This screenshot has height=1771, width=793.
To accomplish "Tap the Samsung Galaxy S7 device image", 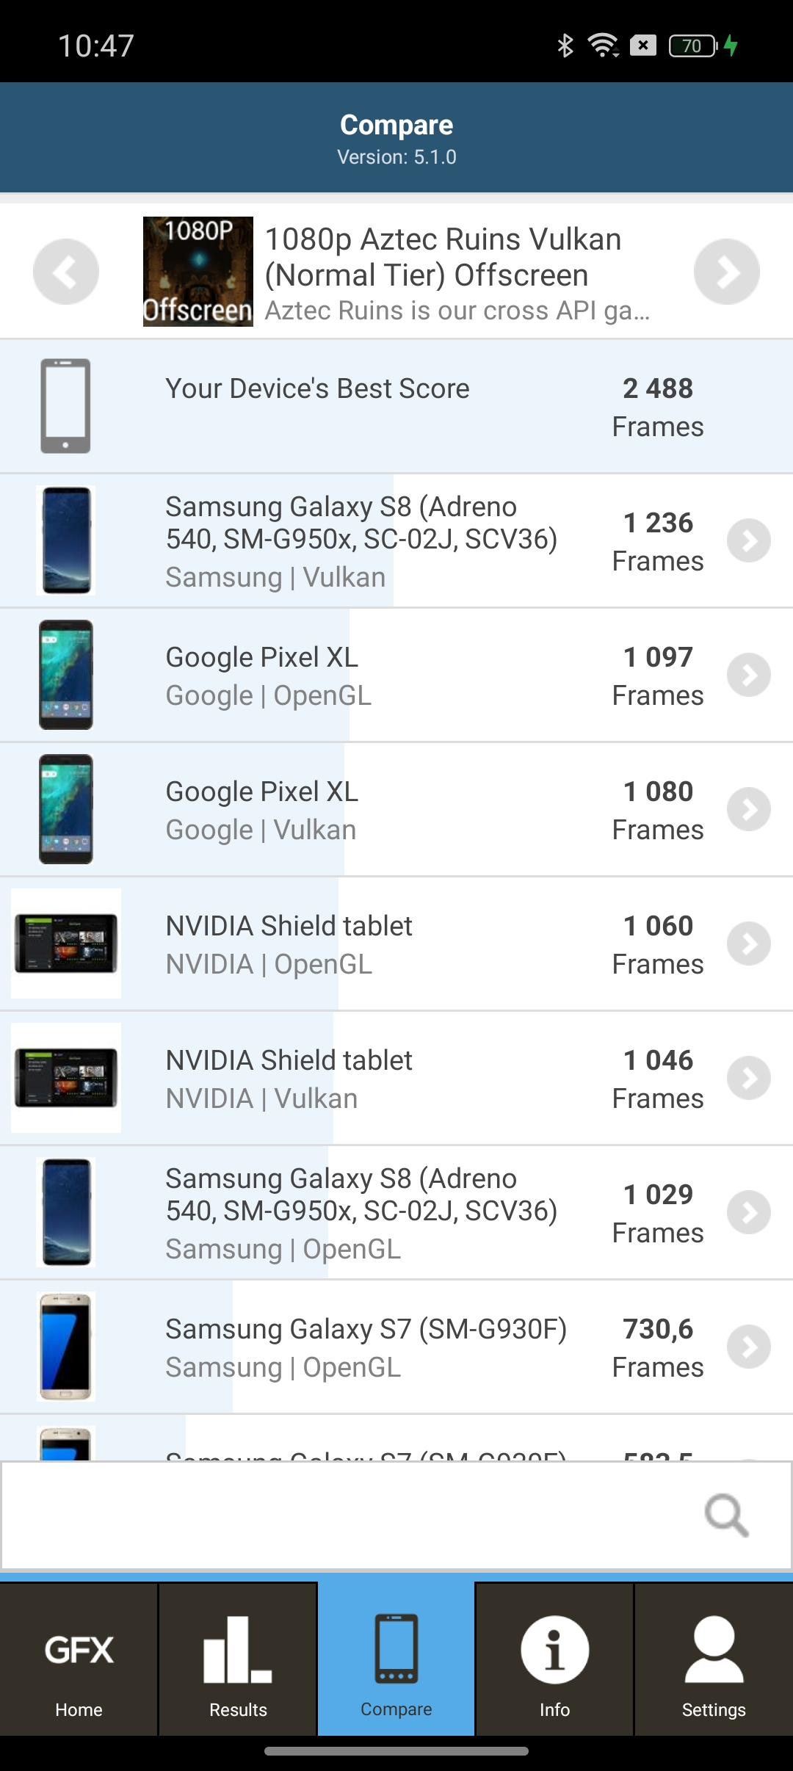I will (x=66, y=1347).
